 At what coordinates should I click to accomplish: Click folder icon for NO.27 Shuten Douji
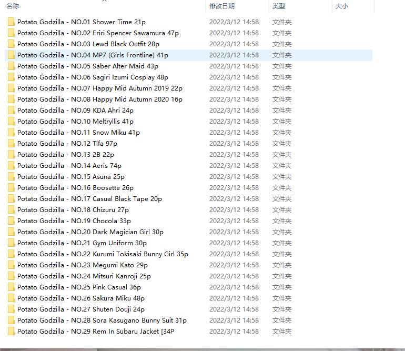(11, 309)
